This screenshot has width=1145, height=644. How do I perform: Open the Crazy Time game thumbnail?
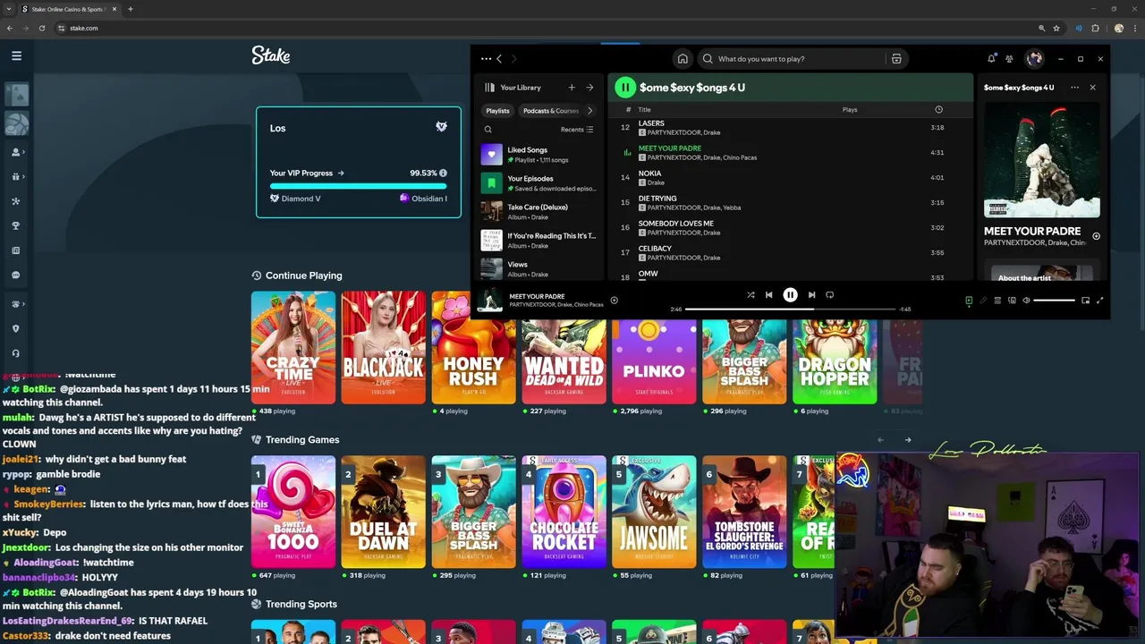coord(293,348)
